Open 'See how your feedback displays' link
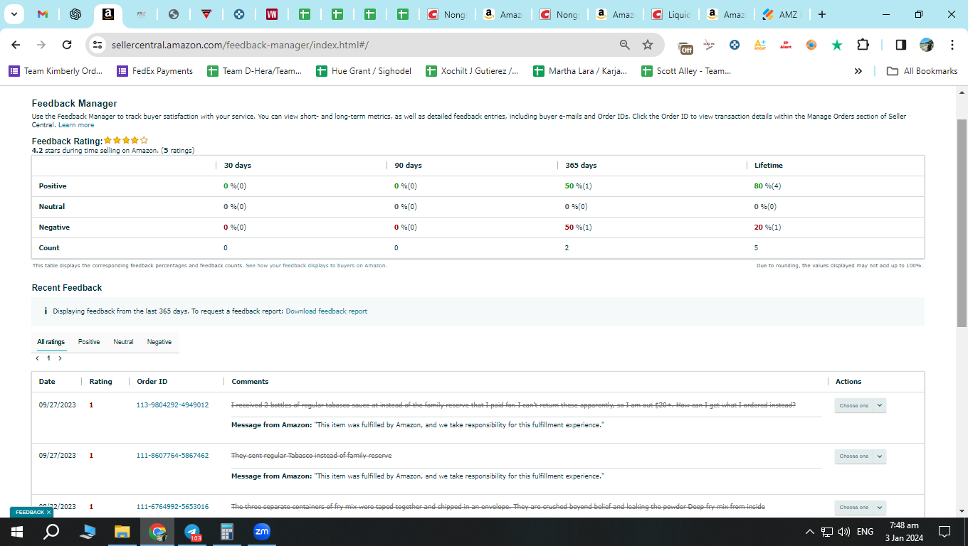Image resolution: width=968 pixels, height=546 pixels. 315,265
